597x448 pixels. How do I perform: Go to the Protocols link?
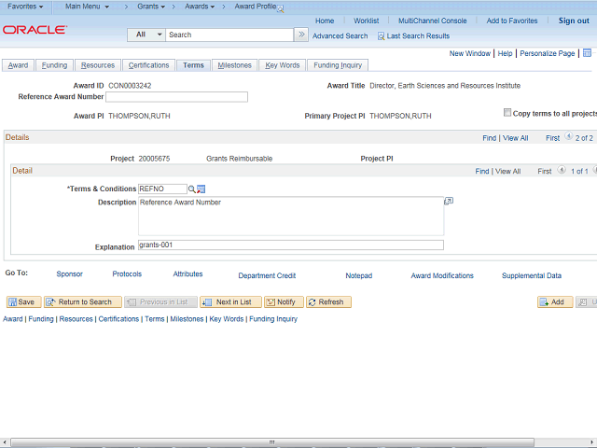127,273
